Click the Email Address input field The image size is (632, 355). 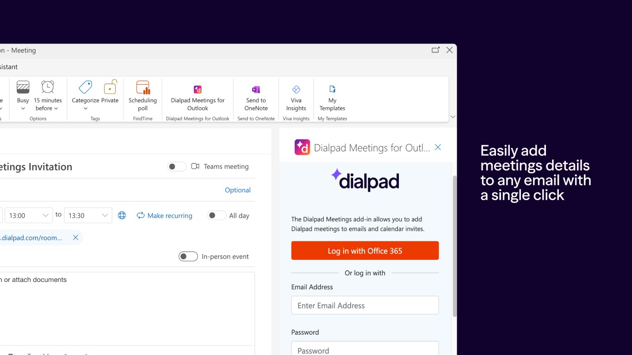pos(365,306)
